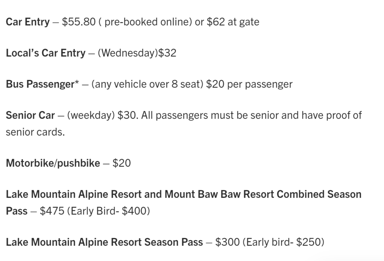384x261 pixels.
Task: Click the "senior cards." text line
Action: click(35, 132)
